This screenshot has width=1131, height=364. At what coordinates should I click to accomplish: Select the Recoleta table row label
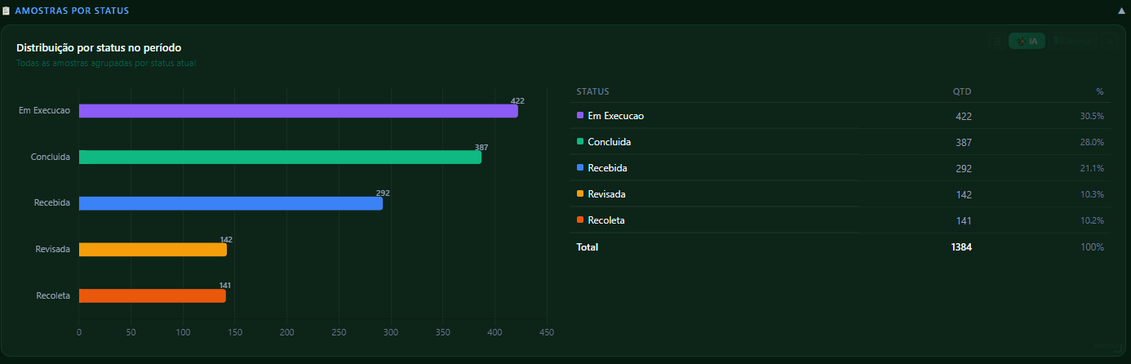tap(606, 220)
